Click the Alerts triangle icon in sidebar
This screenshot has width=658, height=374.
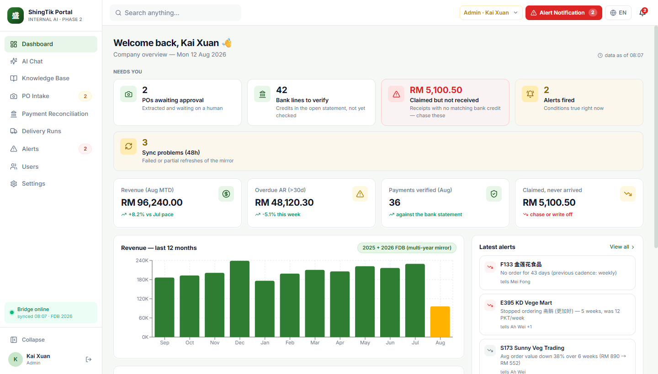click(x=14, y=149)
